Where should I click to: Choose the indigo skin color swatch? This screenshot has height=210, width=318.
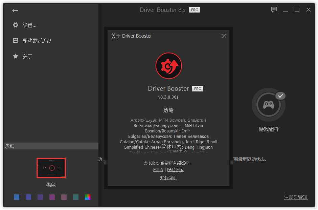[x=28, y=197]
